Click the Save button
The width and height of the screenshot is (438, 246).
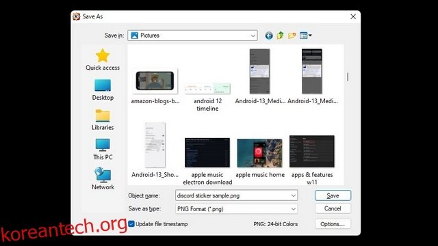(x=333, y=195)
